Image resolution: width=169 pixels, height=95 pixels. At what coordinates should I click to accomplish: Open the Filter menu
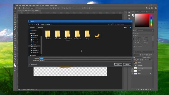37,5
